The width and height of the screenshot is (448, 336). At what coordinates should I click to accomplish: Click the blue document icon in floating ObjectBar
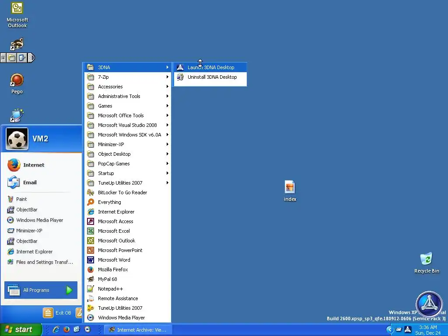tap(22, 58)
